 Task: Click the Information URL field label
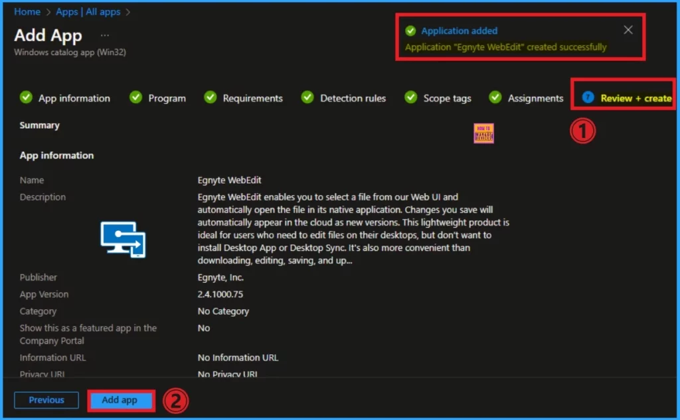52,358
